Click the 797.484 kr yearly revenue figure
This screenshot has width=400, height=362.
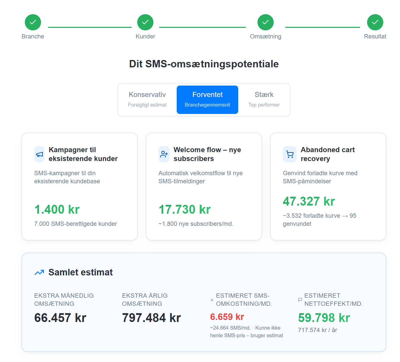pos(151,318)
